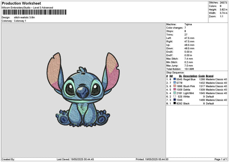Image resolution: width=229 pixels, height=162 pixels.
Task: Click the Max Stitch value '7.4 mm'
Action: click(x=189, y=58)
